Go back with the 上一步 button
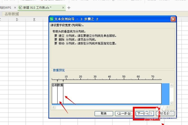188x125 pixels. [x=124, y=113]
